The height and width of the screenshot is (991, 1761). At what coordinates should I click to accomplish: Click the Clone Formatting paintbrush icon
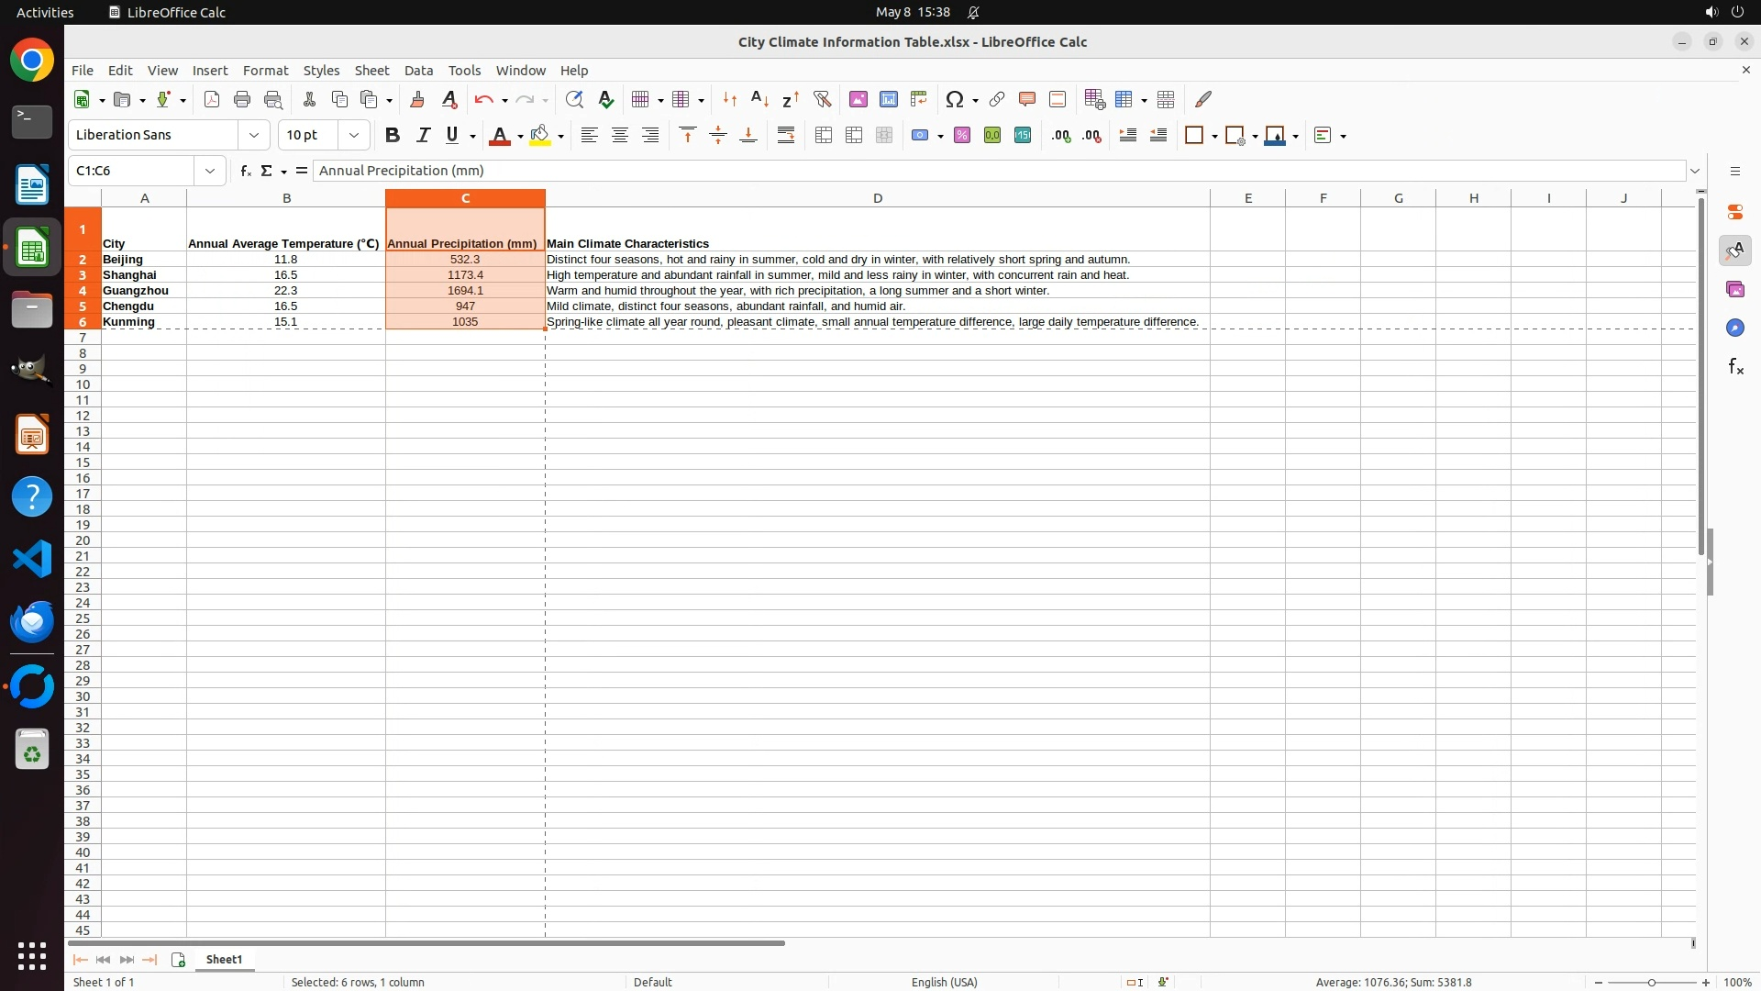coord(417,99)
